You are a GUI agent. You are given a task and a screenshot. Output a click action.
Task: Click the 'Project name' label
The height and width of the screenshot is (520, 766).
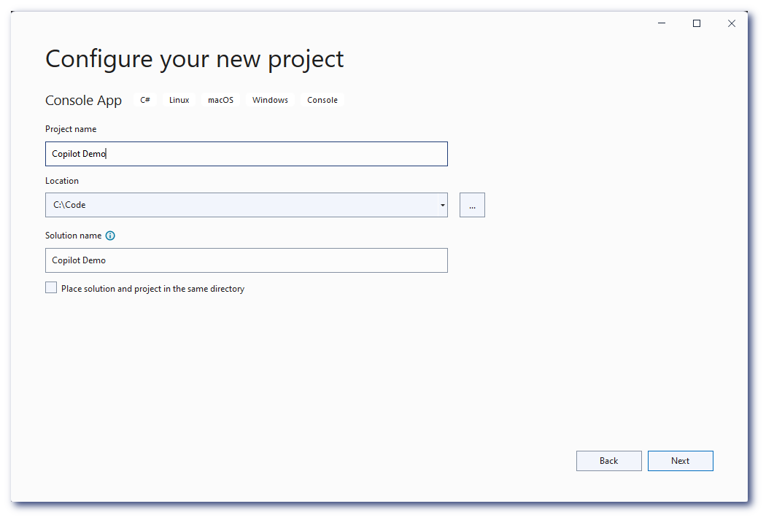pyautogui.click(x=71, y=129)
